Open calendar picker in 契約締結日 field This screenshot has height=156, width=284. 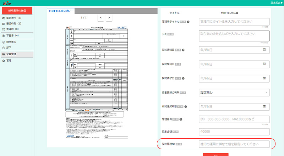[264, 50]
